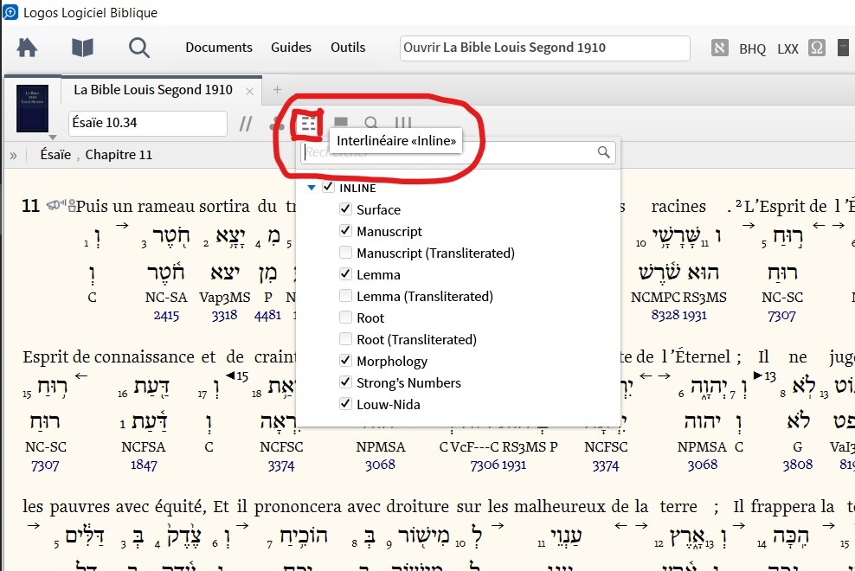Click the Ésaïe breadcrumb
This screenshot has width=855, height=571.
click(55, 155)
